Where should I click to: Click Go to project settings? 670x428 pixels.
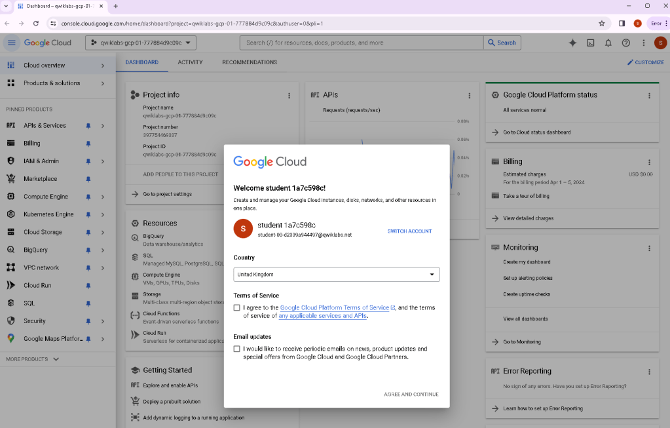click(x=167, y=194)
